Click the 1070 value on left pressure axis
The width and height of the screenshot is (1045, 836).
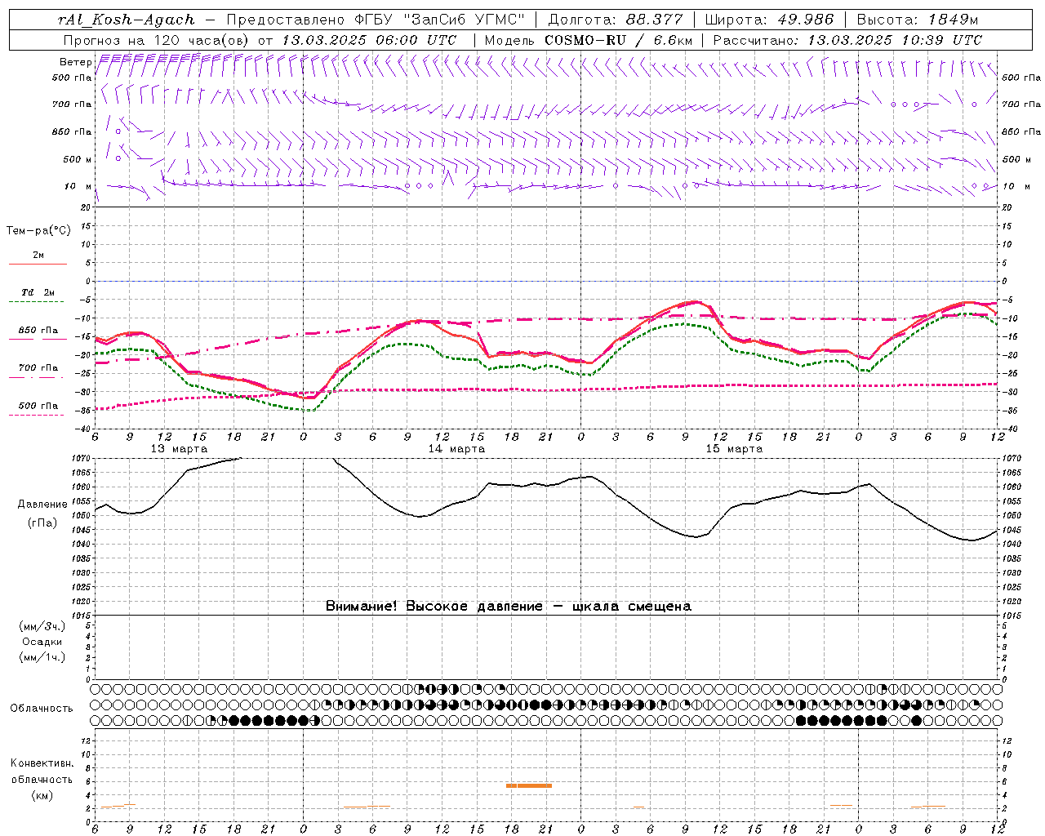pyautogui.click(x=82, y=459)
